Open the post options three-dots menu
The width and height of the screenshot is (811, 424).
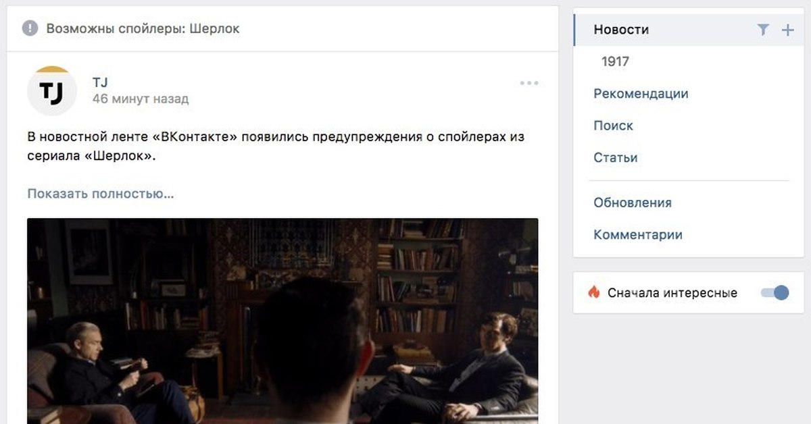529,83
